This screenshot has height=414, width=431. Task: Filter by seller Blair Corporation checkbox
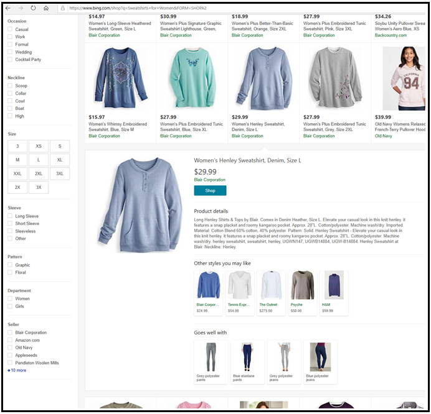pos(10,332)
